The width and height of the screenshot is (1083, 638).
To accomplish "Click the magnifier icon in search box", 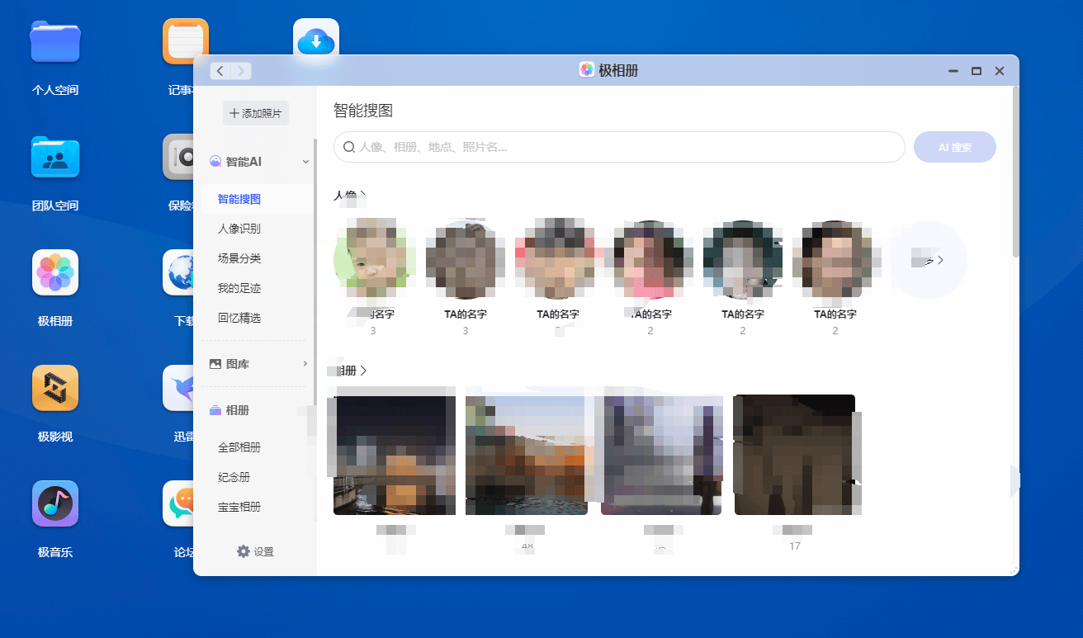I will 349,147.
